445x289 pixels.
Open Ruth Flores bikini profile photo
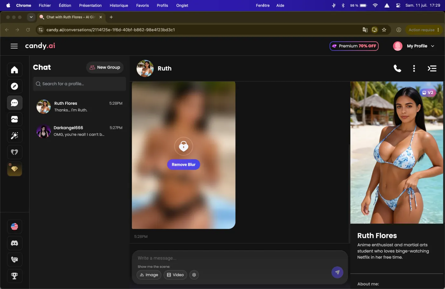click(397, 153)
